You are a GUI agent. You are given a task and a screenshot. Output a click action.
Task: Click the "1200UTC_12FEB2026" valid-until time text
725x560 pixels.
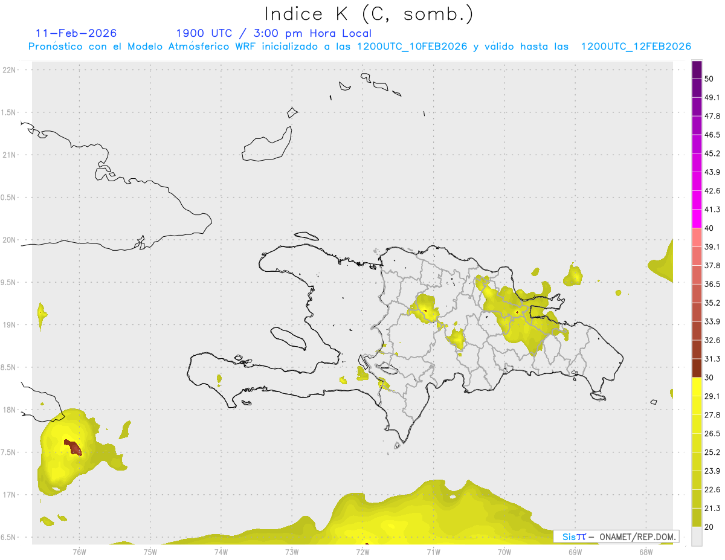pyautogui.click(x=636, y=47)
